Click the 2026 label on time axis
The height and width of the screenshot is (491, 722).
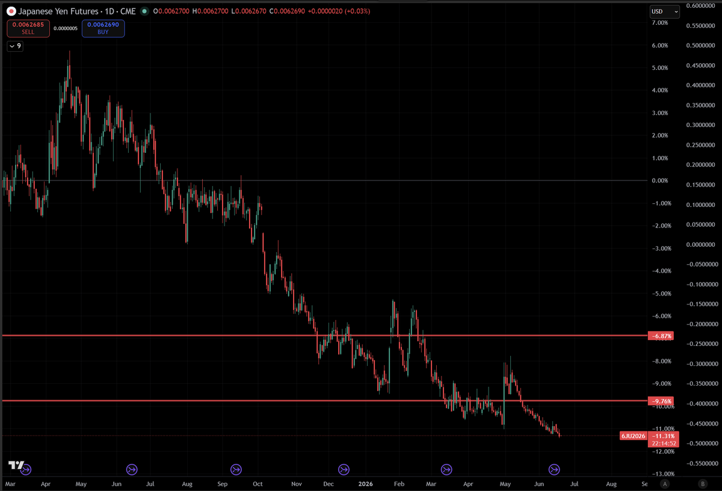point(365,483)
